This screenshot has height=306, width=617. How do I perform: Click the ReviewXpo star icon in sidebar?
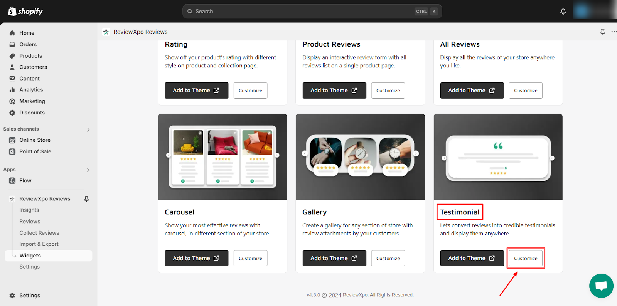point(12,199)
